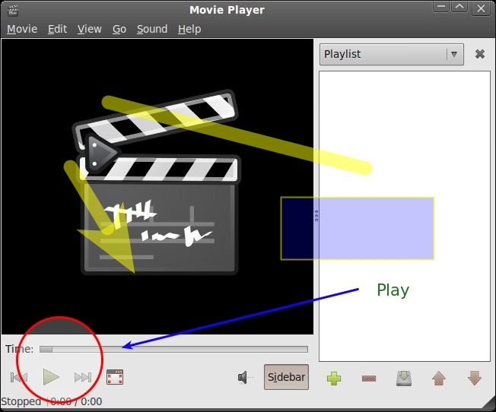The width and height of the screenshot is (496, 412).
Task: Skip to the previous chapter or movie
Action: 19,377
